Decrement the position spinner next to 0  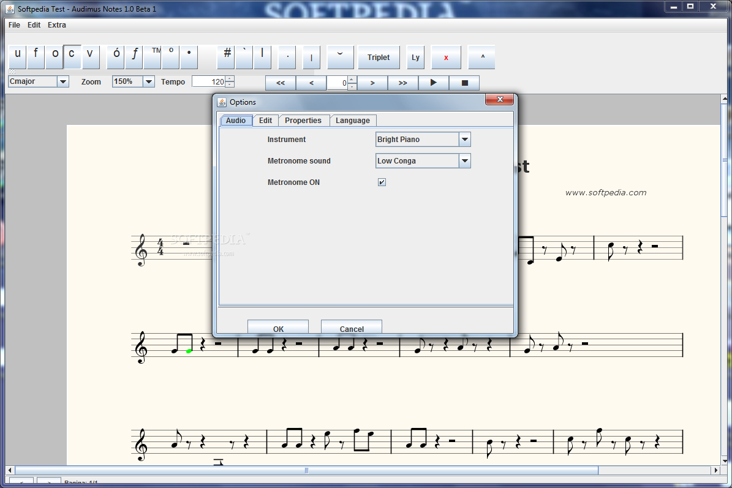(x=352, y=87)
